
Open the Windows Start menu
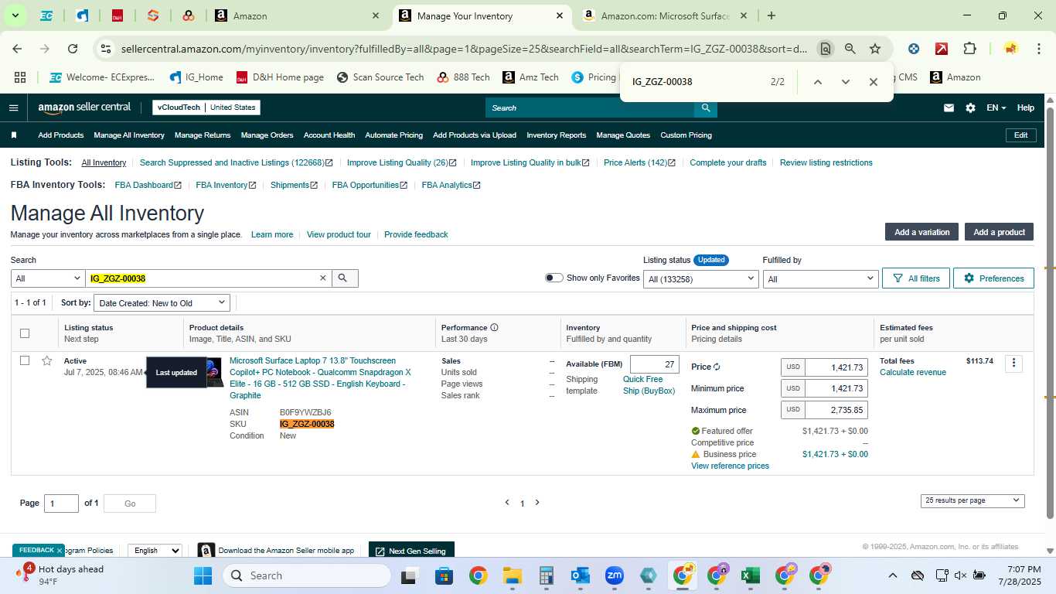pos(203,575)
